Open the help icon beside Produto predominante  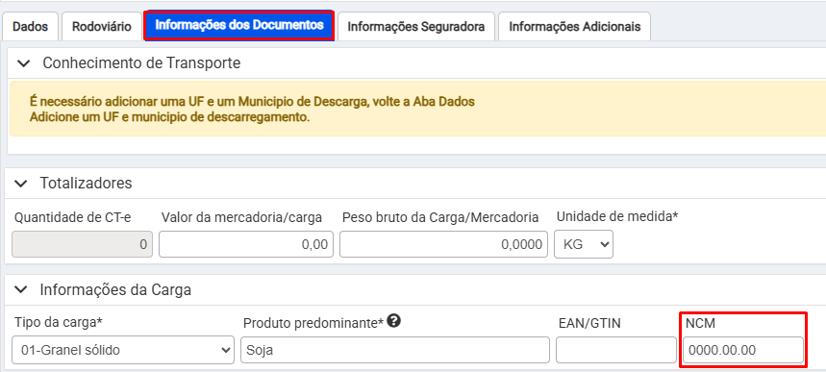click(x=393, y=320)
